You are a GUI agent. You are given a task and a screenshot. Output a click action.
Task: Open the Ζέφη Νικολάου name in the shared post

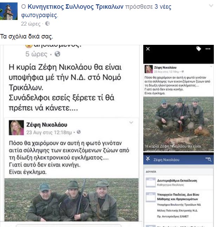click(47, 125)
